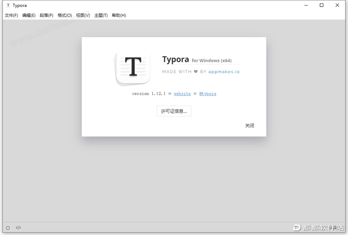The image size is (348, 235).
Task: Minimize the Typora window
Action: coord(306,6)
